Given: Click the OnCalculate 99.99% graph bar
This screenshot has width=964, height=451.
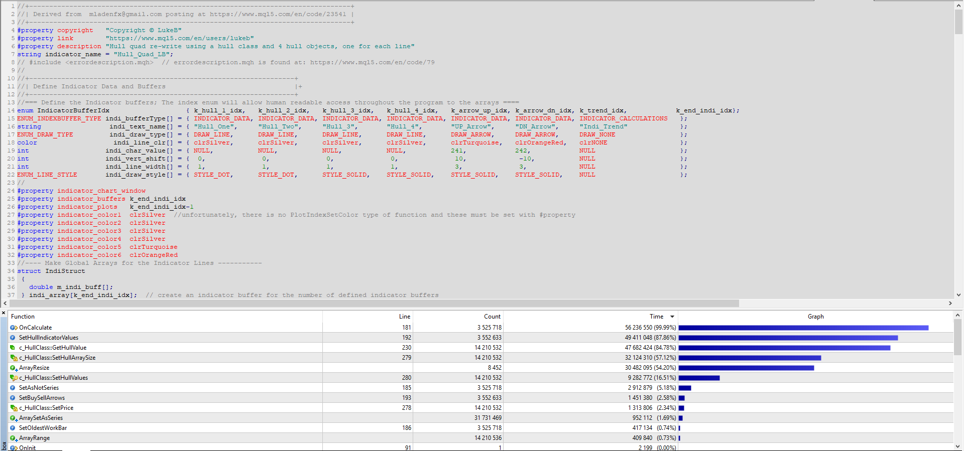Looking at the screenshot, I should coord(803,328).
